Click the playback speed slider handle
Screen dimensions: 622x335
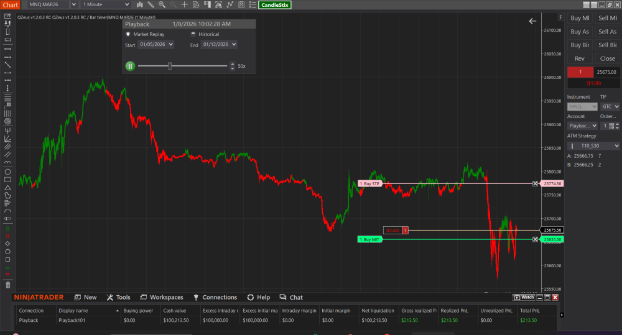point(170,66)
